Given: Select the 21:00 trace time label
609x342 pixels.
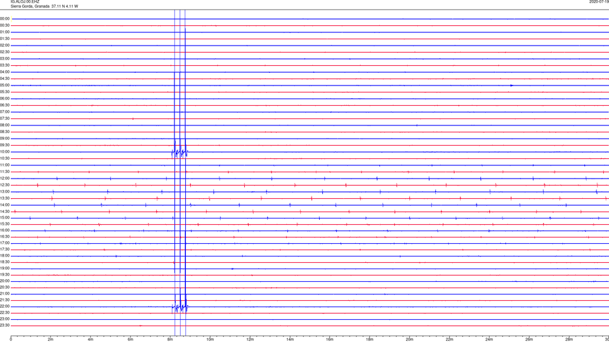Looking at the screenshot, I should click(4, 293).
